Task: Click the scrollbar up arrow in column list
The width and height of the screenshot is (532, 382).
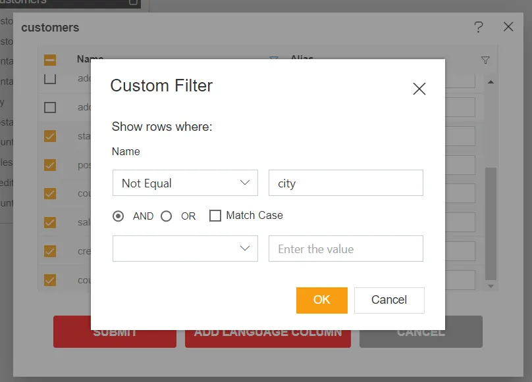Action: (x=490, y=82)
